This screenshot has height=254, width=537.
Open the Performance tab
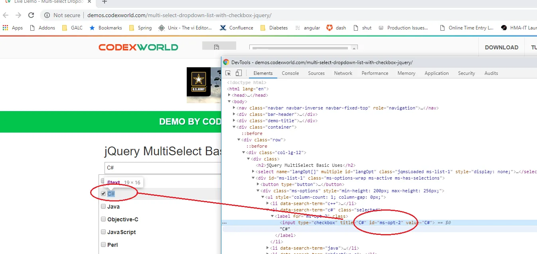(x=375, y=73)
